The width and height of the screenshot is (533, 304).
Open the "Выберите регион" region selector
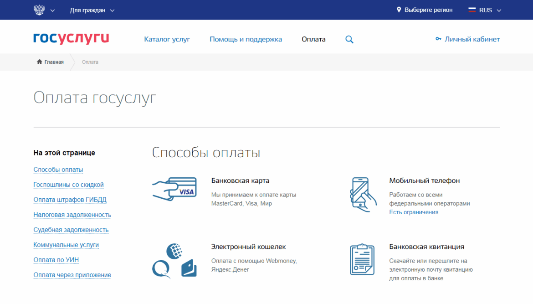coord(424,10)
